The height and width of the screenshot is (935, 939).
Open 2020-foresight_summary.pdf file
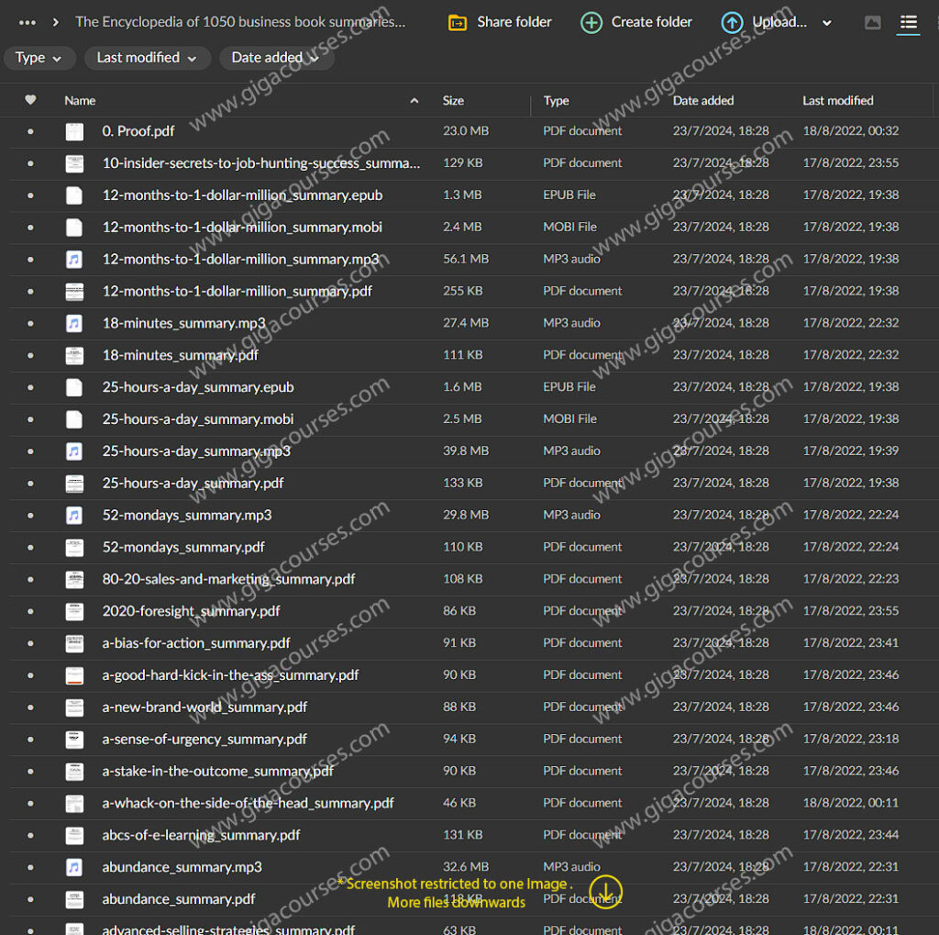tap(191, 611)
